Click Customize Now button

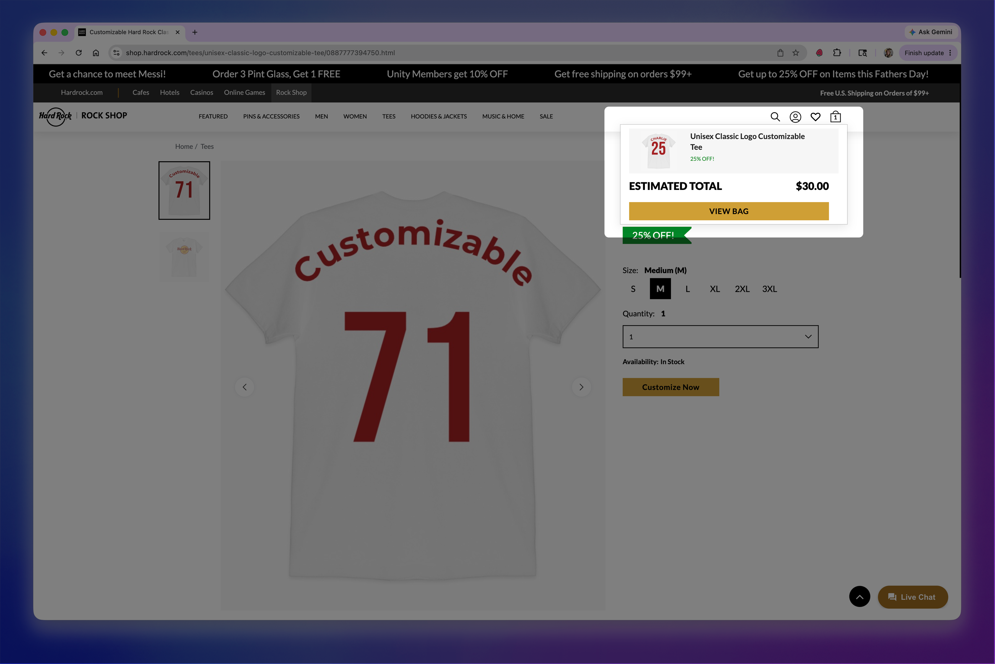(x=671, y=387)
